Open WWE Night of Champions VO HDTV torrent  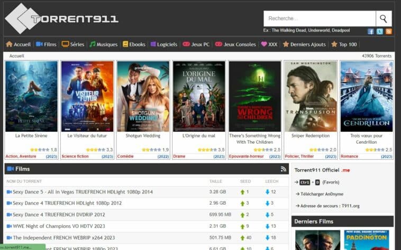tap(59, 226)
